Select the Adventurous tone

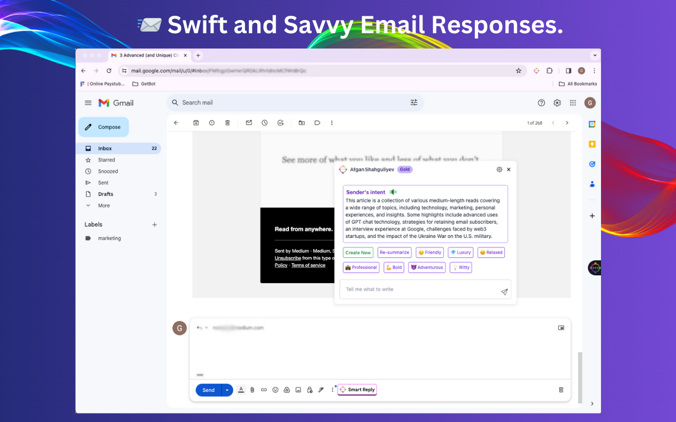point(427,267)
